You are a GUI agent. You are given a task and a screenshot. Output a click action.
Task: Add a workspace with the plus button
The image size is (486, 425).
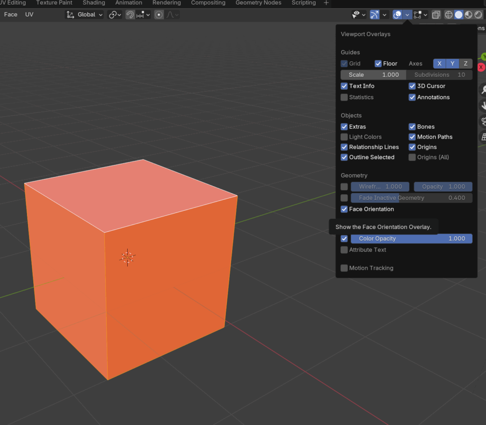(x=326, y=3)
